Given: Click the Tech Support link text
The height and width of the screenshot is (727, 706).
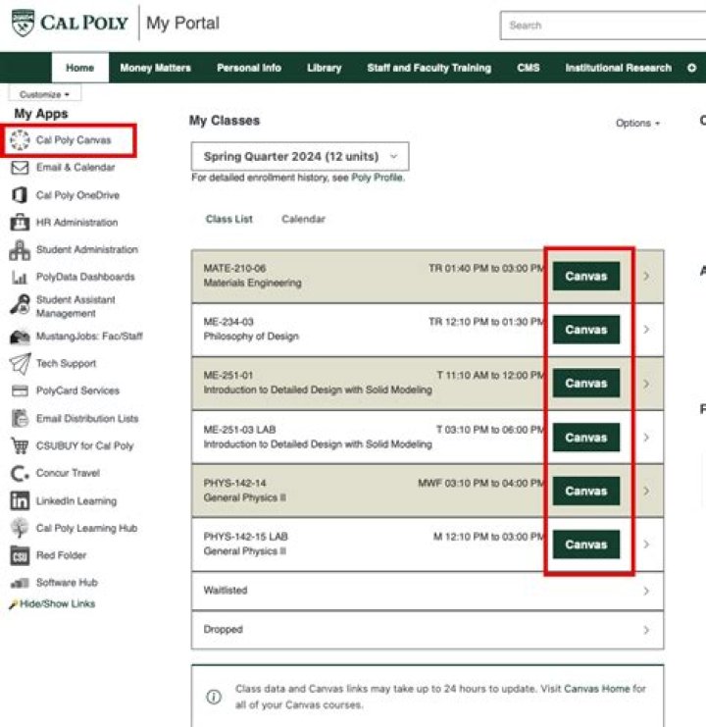Looking at the screenshot, I should click(x=67, y=363).
